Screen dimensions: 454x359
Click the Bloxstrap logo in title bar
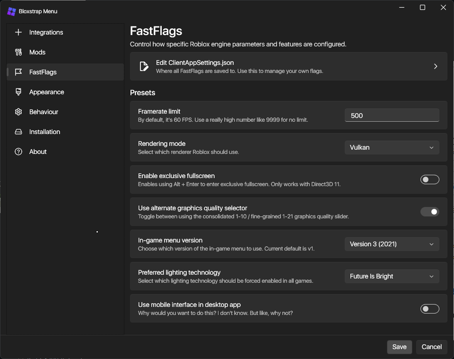point(11,11)
